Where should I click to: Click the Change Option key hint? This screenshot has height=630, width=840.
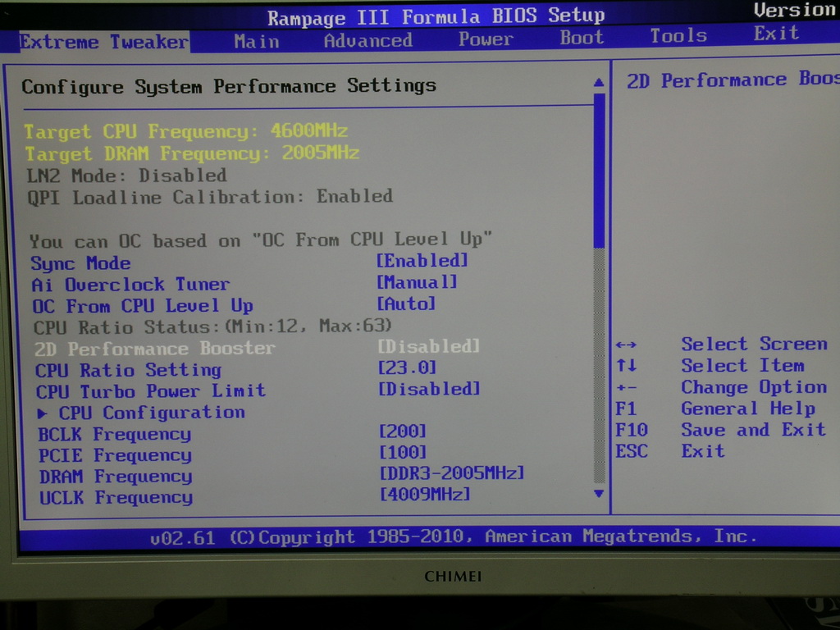[721, 387]
